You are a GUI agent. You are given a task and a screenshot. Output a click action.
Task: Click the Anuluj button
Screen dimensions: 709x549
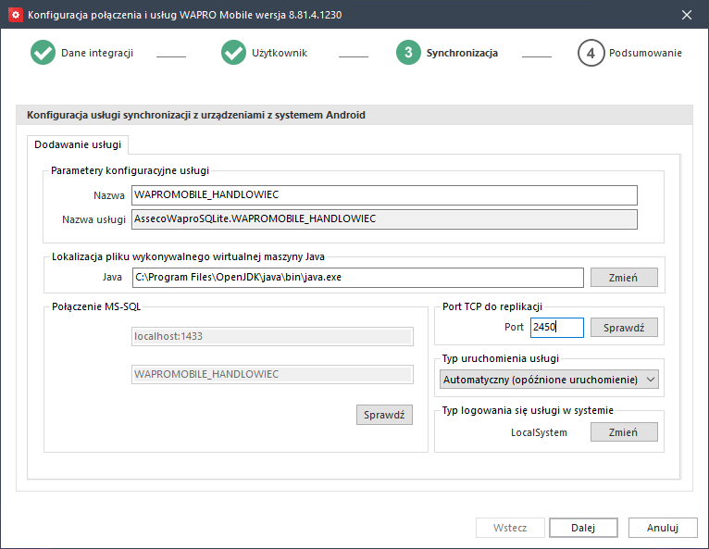coord(663,528)
